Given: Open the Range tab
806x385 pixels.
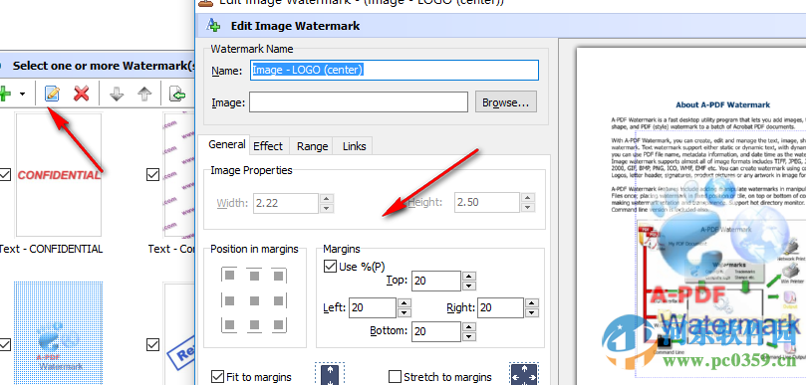Looking at the screenshot, I should pos(312,146).
